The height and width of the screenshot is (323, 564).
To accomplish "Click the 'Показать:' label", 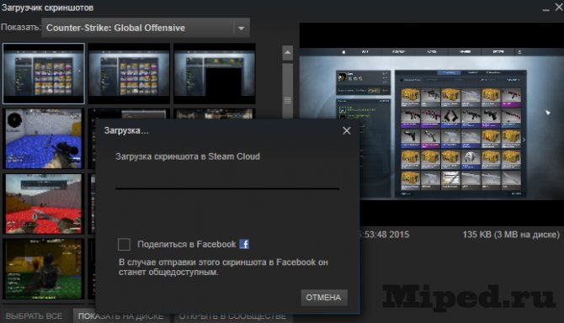I will pos(20,27).
